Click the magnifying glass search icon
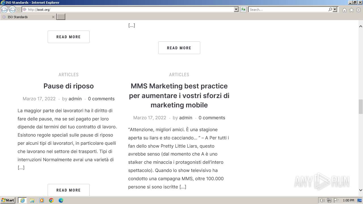Viewport: 363px width, 204px height. (330, 10)
